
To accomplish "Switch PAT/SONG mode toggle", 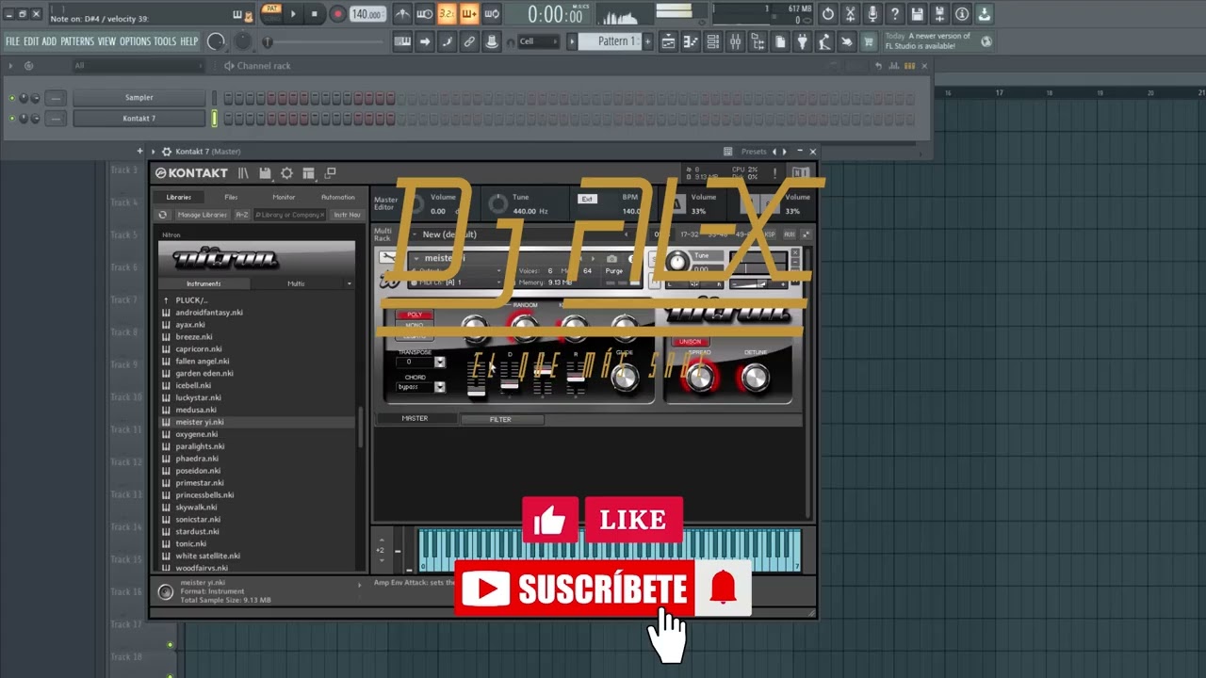I will tap(271, 14).
